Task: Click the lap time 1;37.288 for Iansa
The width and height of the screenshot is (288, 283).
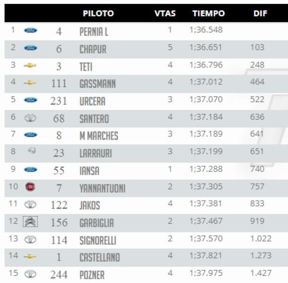Action: 206,169
